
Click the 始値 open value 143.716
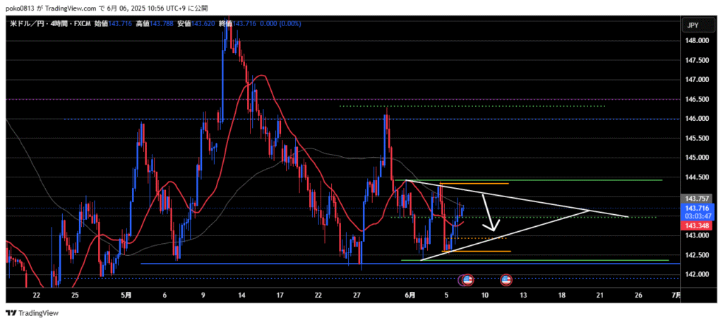(121, 24)
